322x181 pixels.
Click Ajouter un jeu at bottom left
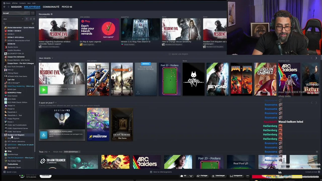[x=10, y=172]
